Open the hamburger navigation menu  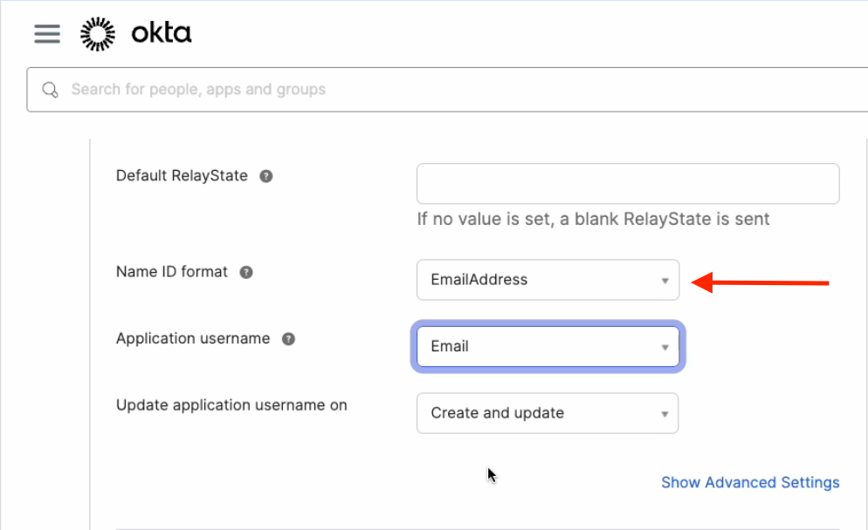(47, 34)
